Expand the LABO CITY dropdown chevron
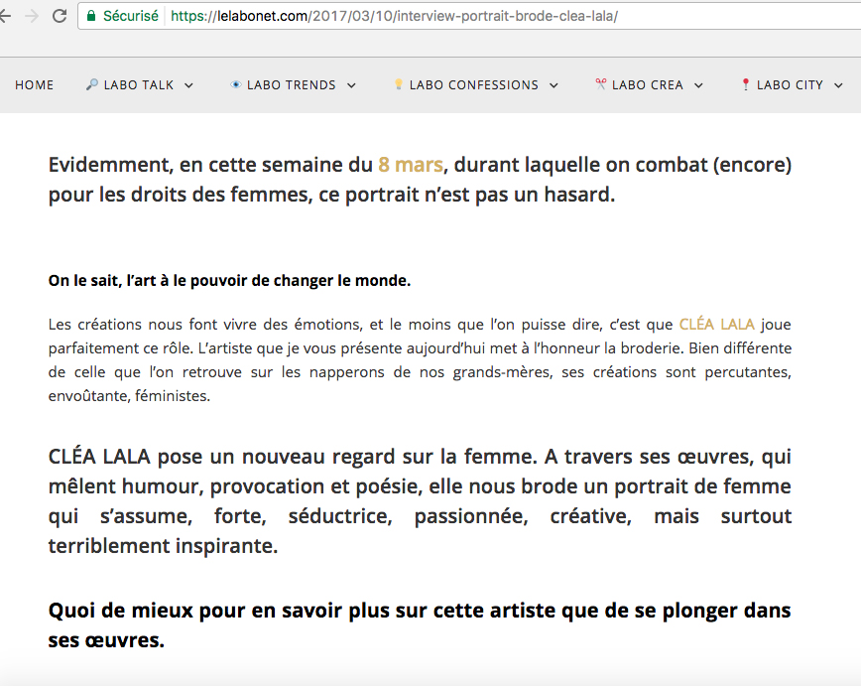This screenshot has height=686, width=861. pos(838,85)
